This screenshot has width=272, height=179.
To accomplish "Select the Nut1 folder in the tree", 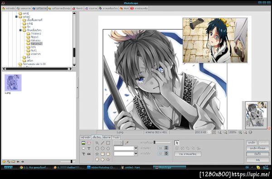I will click(34, 50).
